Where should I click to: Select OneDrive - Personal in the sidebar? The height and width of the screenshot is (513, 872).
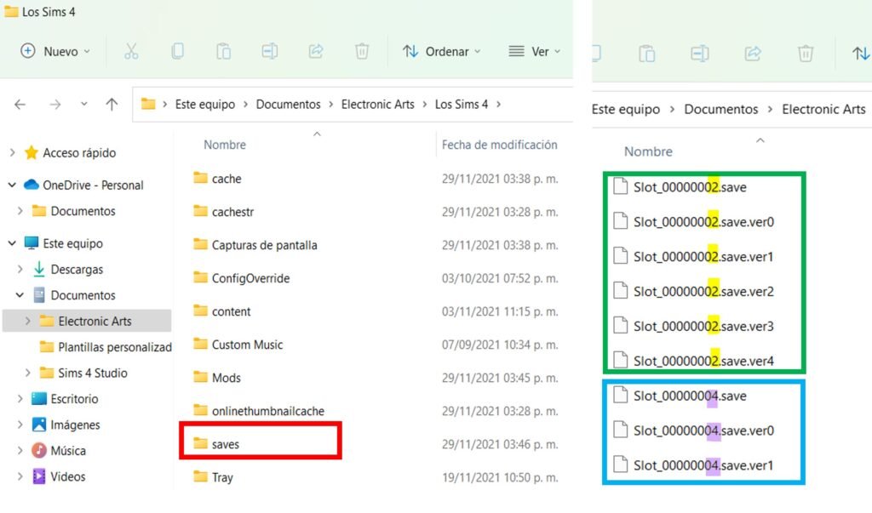92,185
